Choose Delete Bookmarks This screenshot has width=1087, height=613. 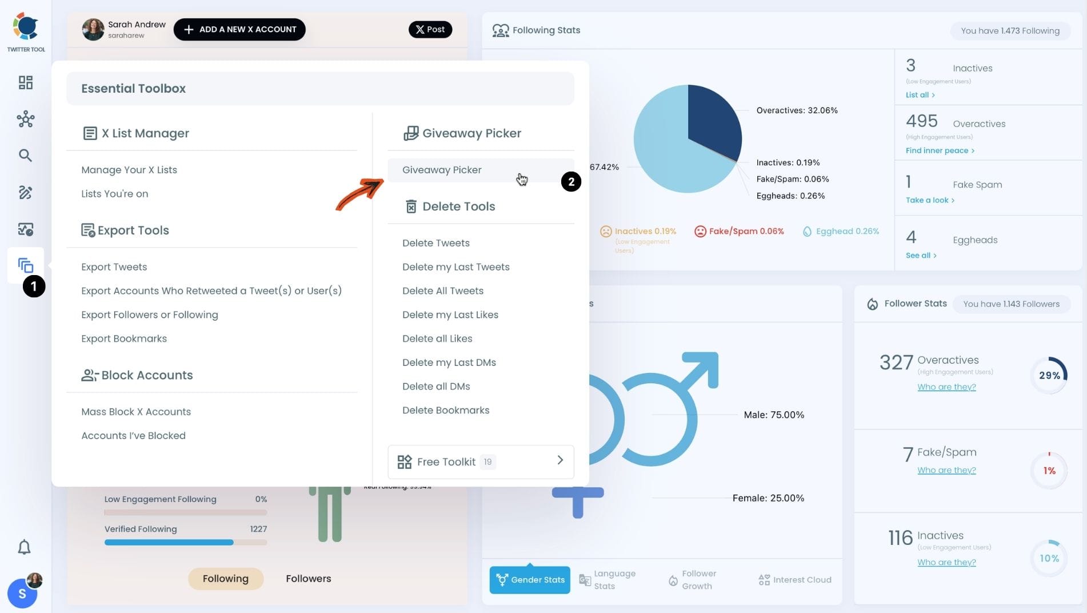click(446, 411)
